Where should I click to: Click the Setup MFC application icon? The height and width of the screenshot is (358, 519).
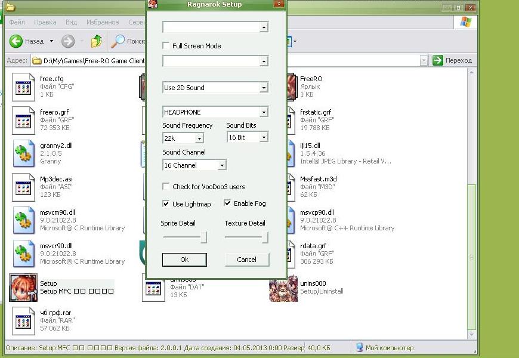[x=23, y=288]
